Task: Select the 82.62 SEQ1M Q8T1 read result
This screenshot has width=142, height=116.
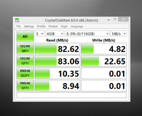Action: 57,49
